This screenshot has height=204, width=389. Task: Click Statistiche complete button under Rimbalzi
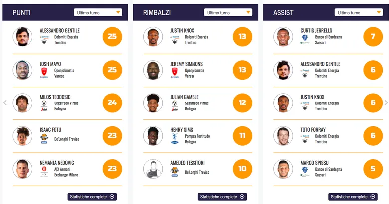pos(222,197)
